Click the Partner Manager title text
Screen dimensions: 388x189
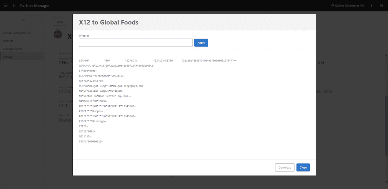pos(35,5)
